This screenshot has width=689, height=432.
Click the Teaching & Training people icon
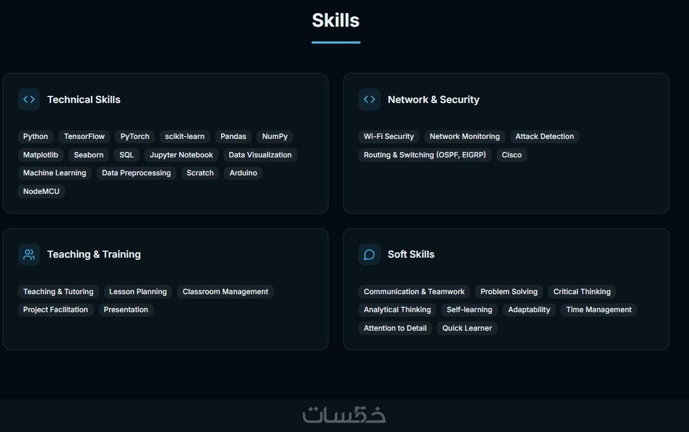point(29,254)
